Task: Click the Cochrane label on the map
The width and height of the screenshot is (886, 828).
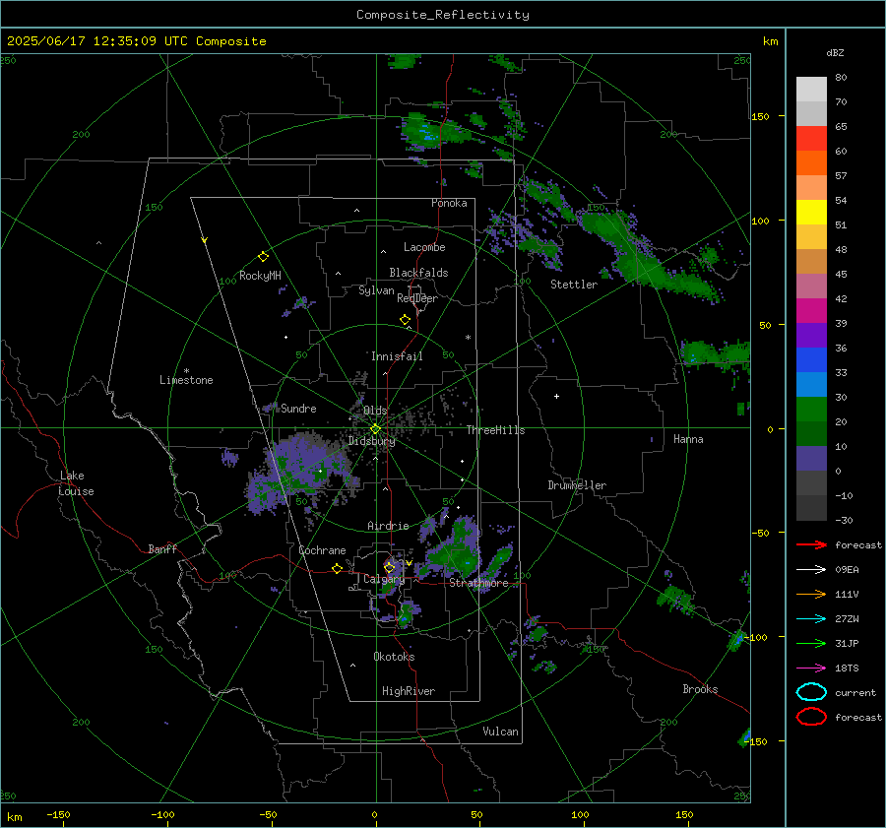Action: pyautogui.click(x=322, y=550)
